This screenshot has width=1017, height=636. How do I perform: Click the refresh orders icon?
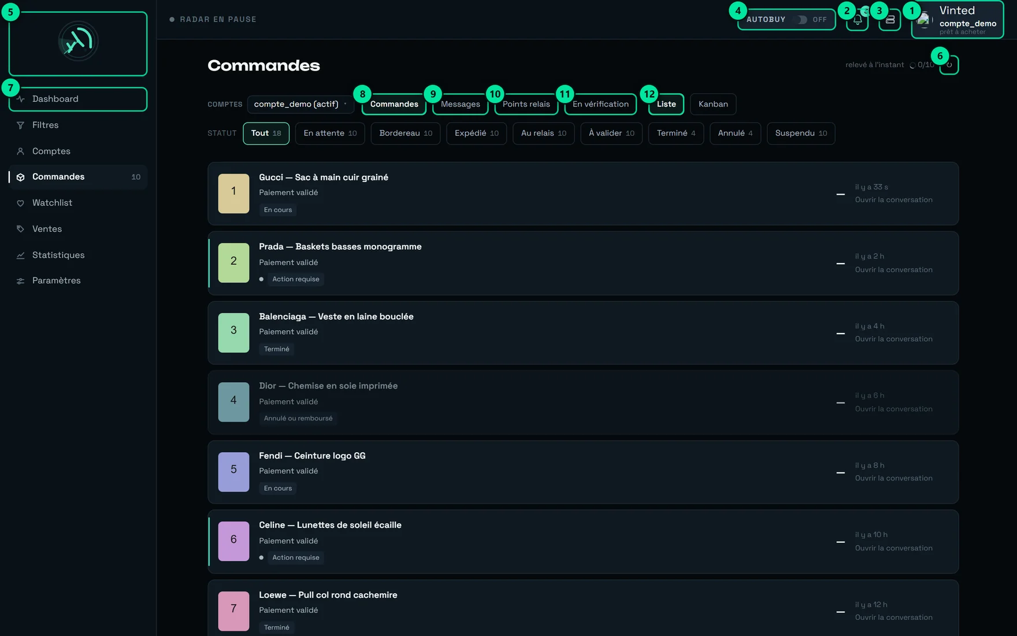[x=949, y=65]
